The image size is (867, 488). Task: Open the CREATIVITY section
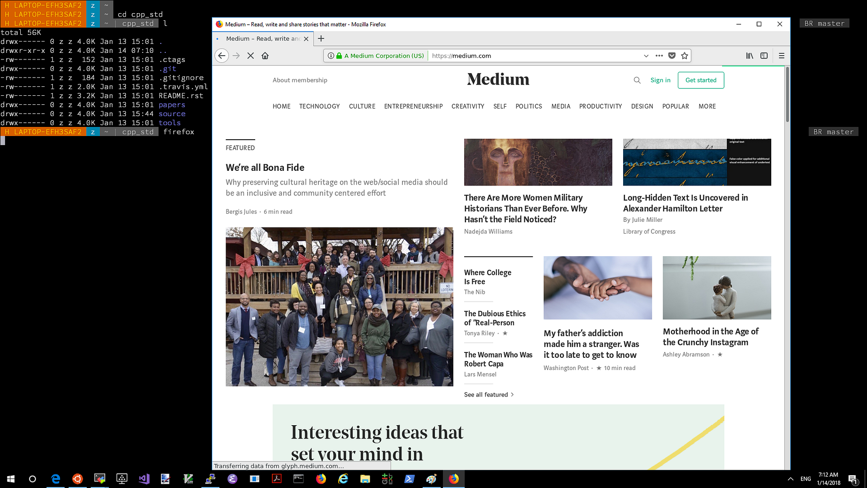click(x=468, y=106)
